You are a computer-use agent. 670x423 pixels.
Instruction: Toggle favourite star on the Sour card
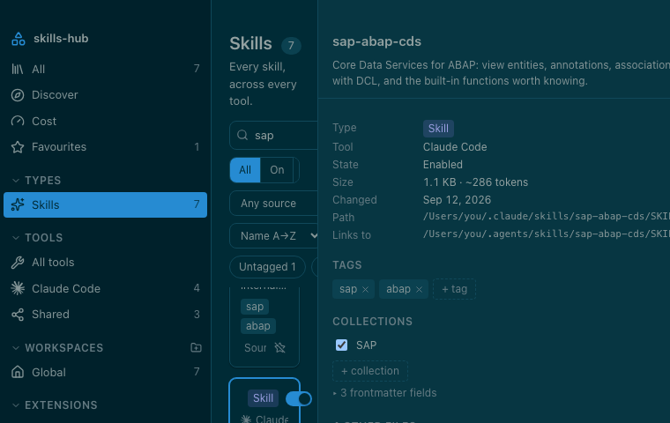tap(279, 348)
